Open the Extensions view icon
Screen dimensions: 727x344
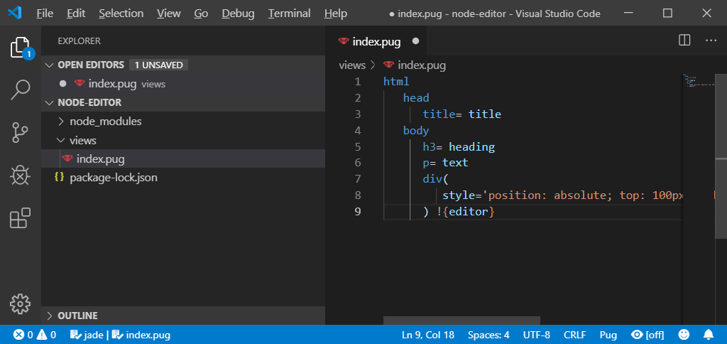tap(21, 217)
